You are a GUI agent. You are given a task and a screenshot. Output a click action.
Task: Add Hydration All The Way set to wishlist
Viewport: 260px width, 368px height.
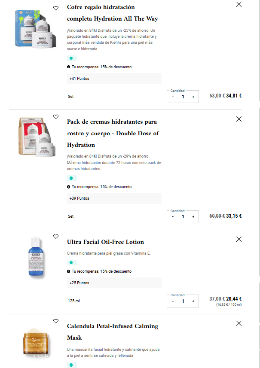pos(56,8)
